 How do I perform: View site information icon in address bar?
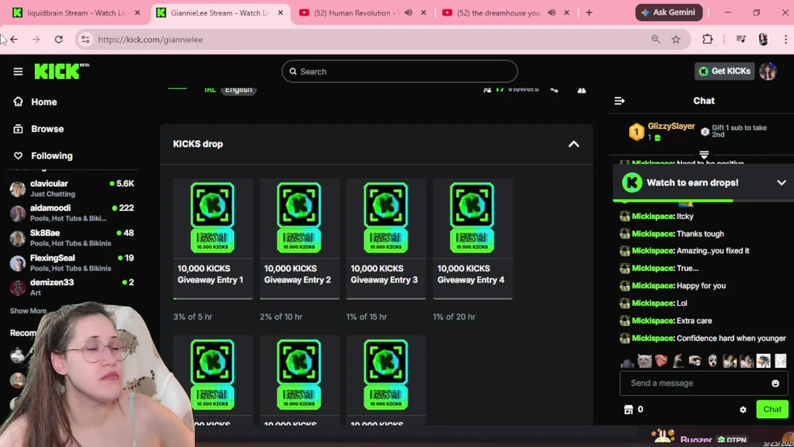[85, 39]
